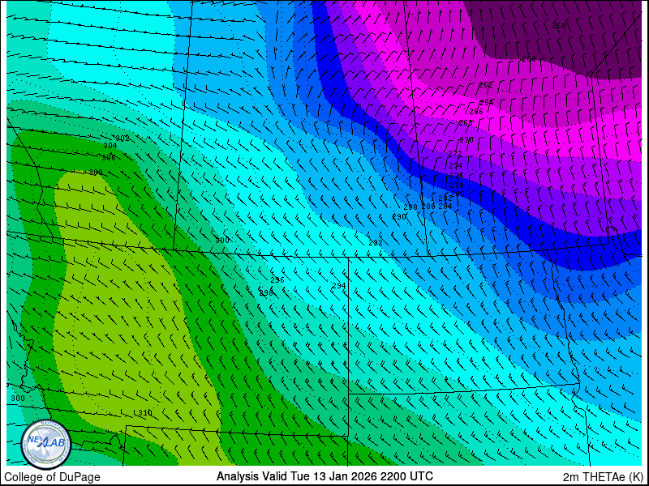The width and height of the screenshot is (649, 486).
Task: Select the 290 isopleth label
Action: pyautogui.click(x=399, y=216)
